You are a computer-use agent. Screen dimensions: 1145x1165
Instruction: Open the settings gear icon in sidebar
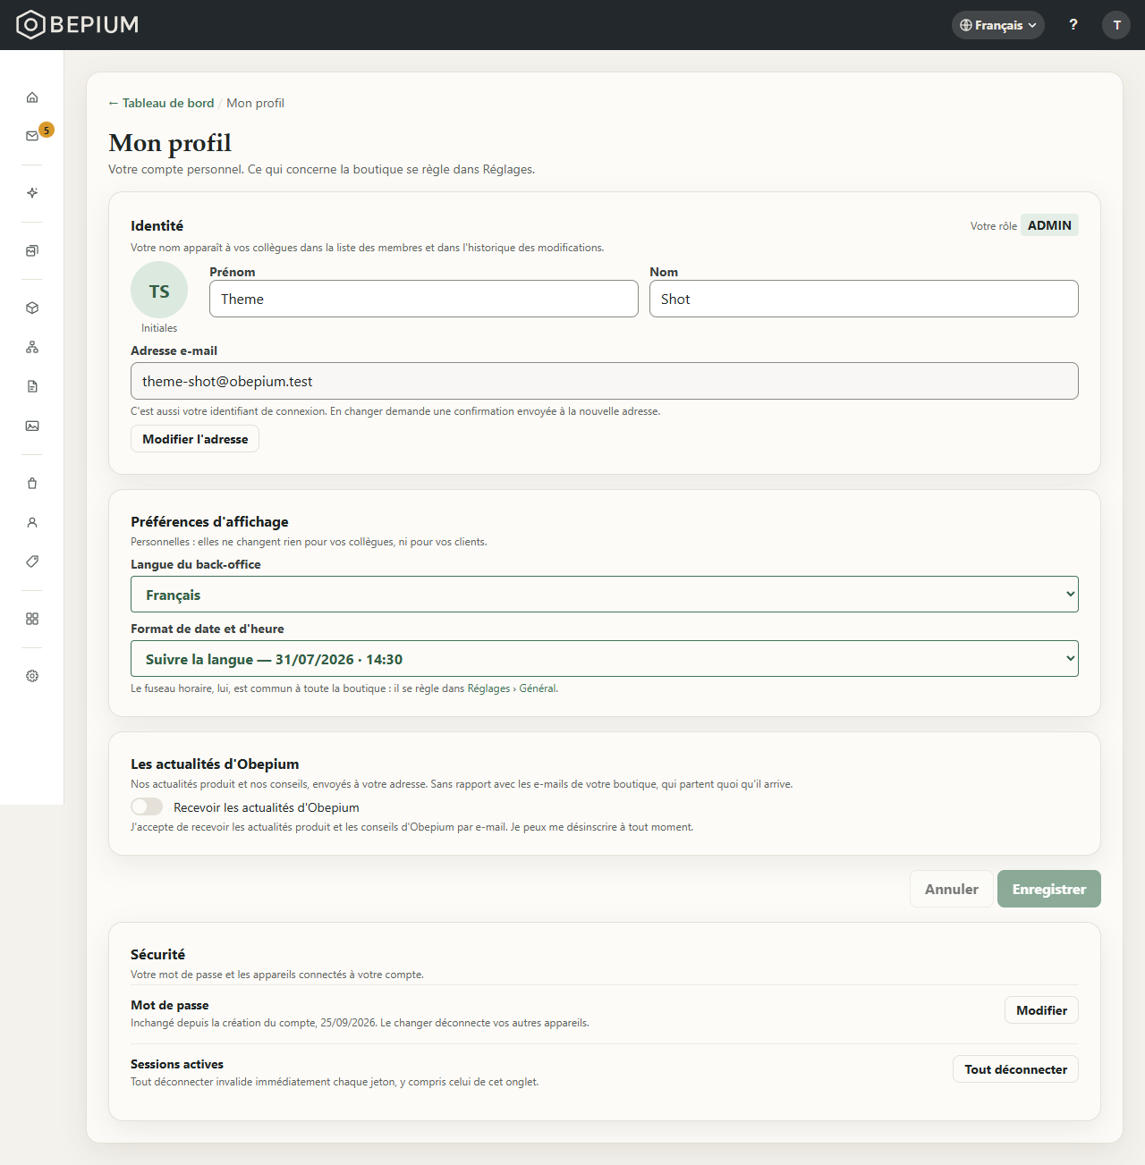point(32,676)
